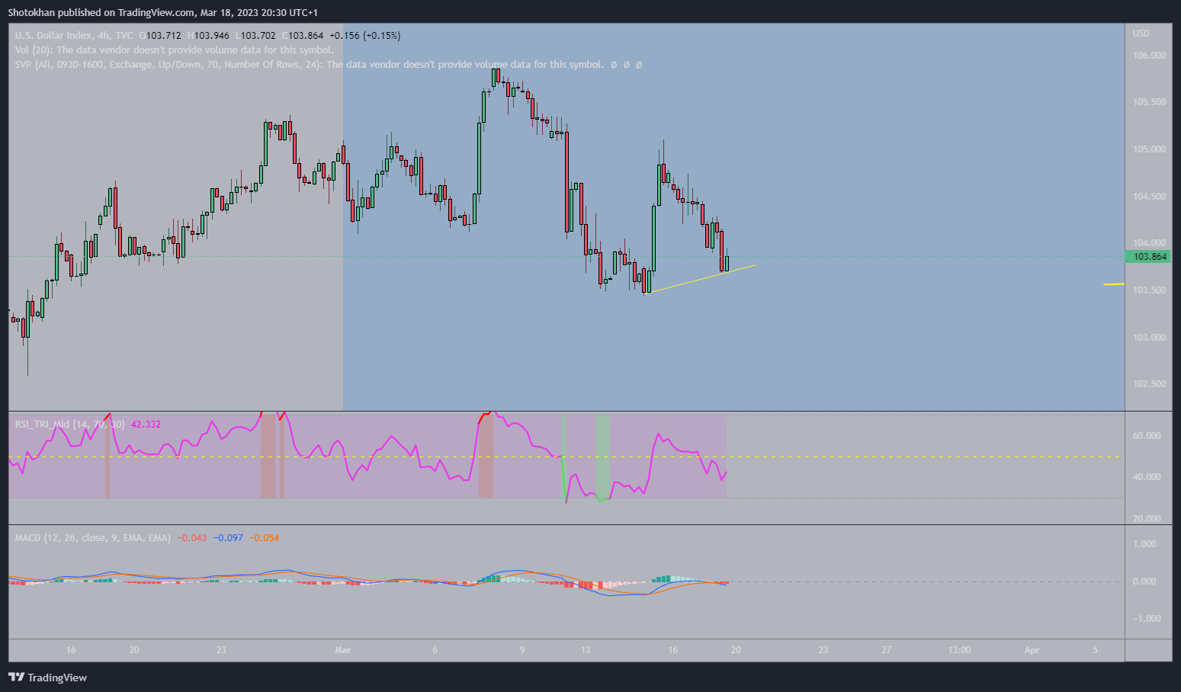Select the Vol (20) indicator legend
Screen dimensions: 1181x692
[x=175, y=50]
